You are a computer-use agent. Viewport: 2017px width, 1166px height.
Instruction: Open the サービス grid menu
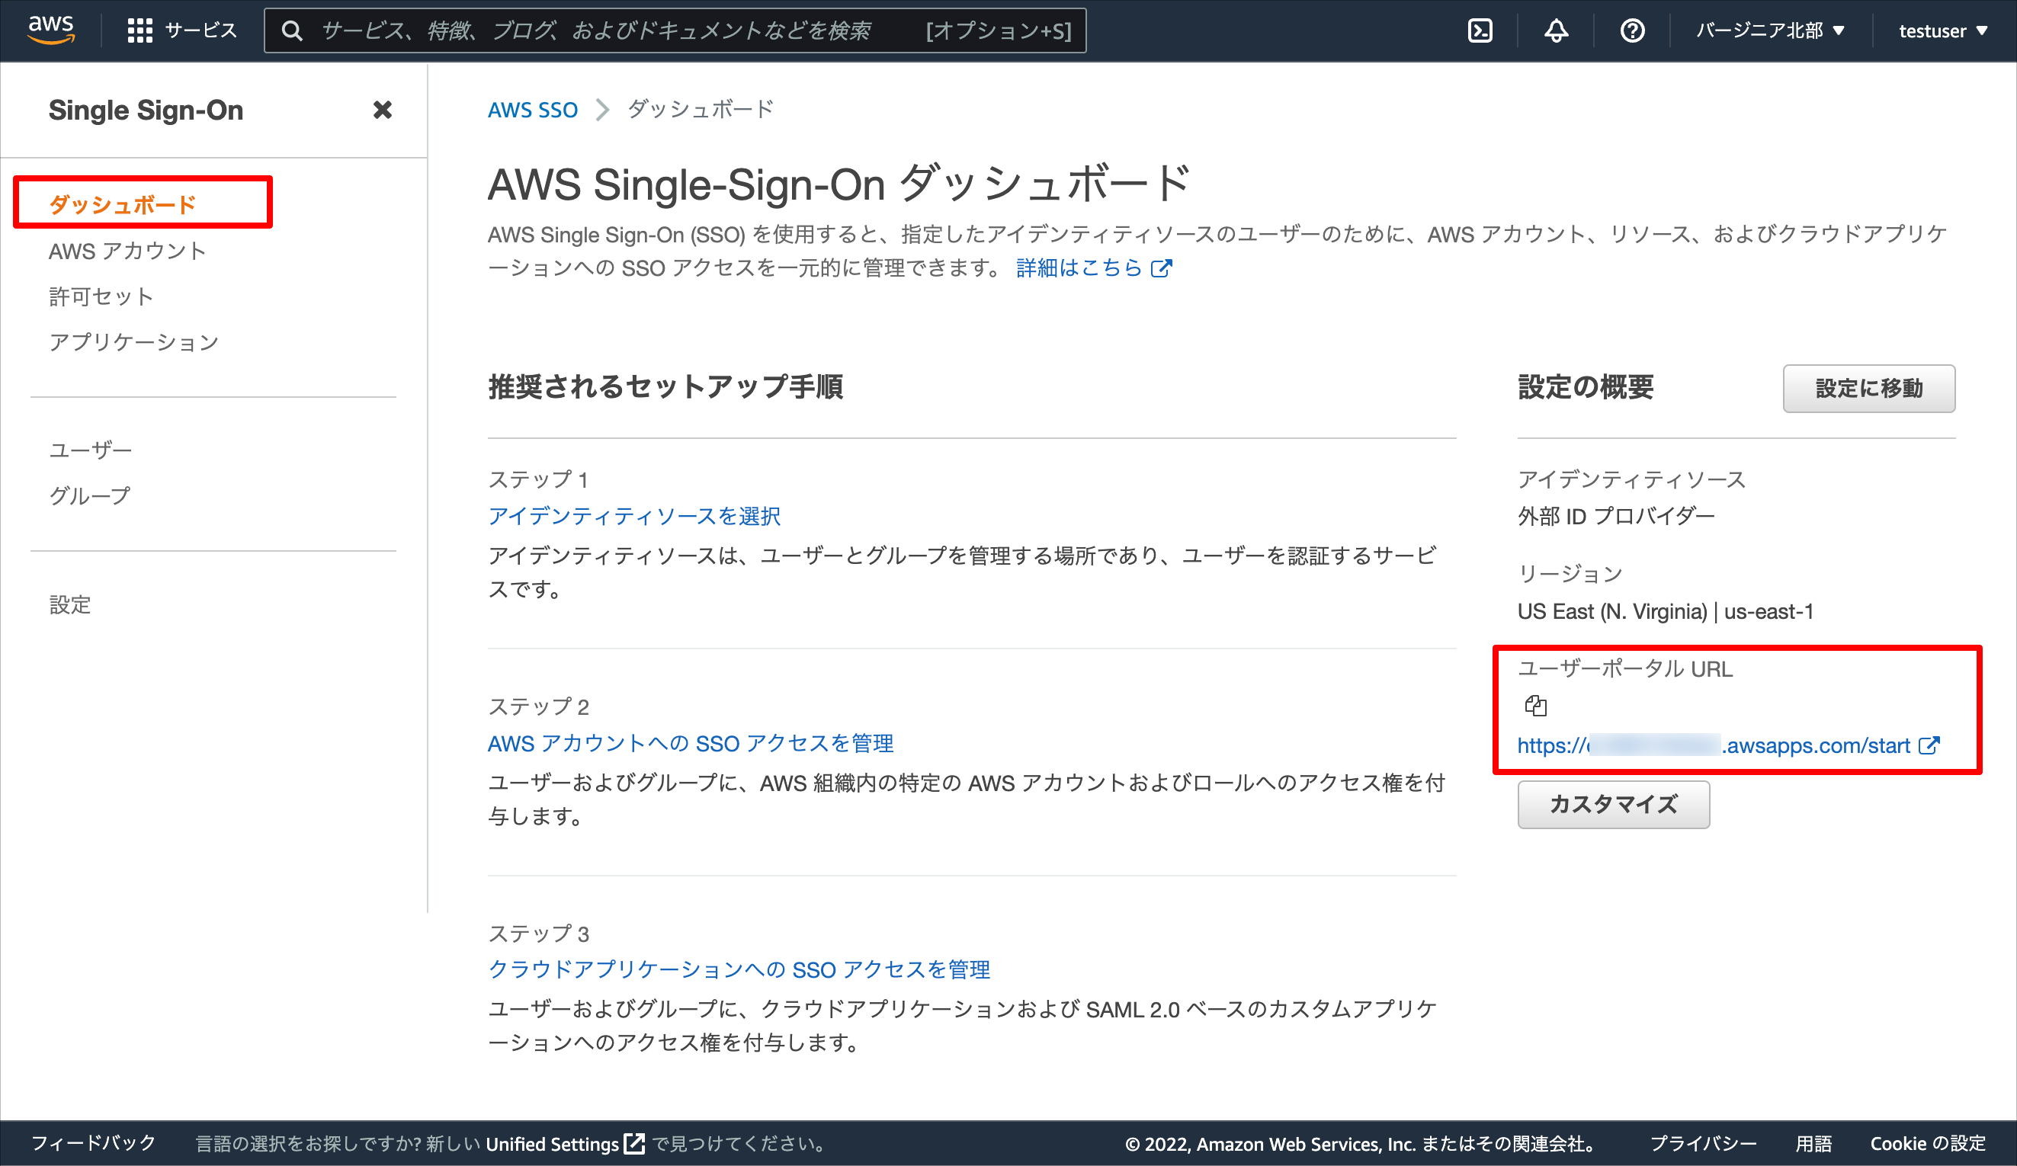182,30
